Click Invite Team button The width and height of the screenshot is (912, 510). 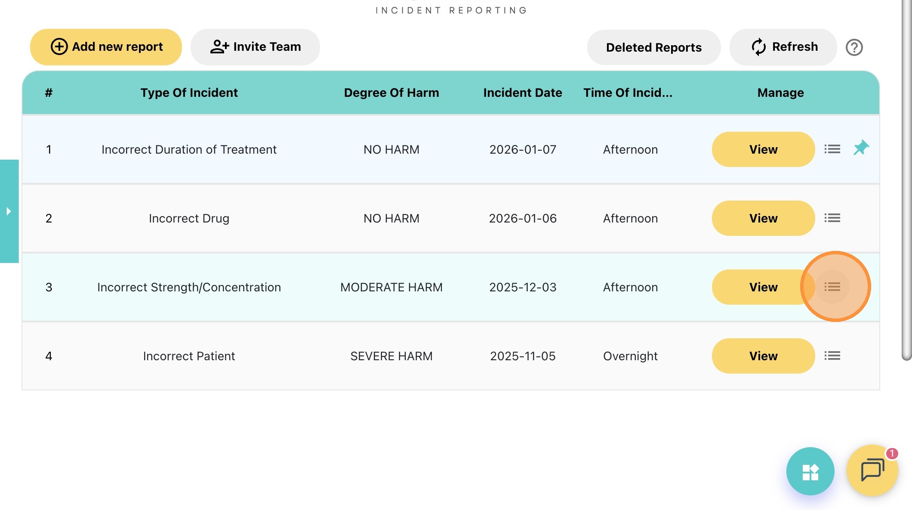255,47
